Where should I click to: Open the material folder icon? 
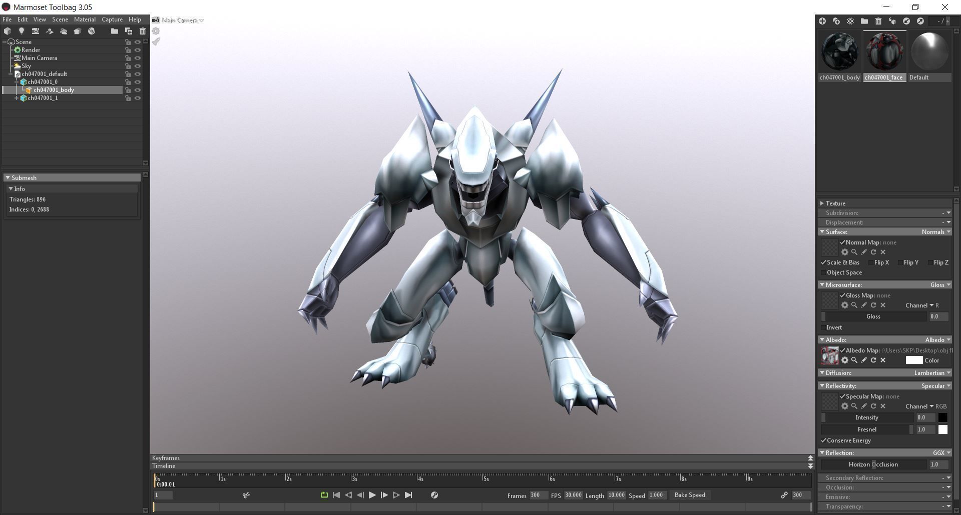point(864,21)
